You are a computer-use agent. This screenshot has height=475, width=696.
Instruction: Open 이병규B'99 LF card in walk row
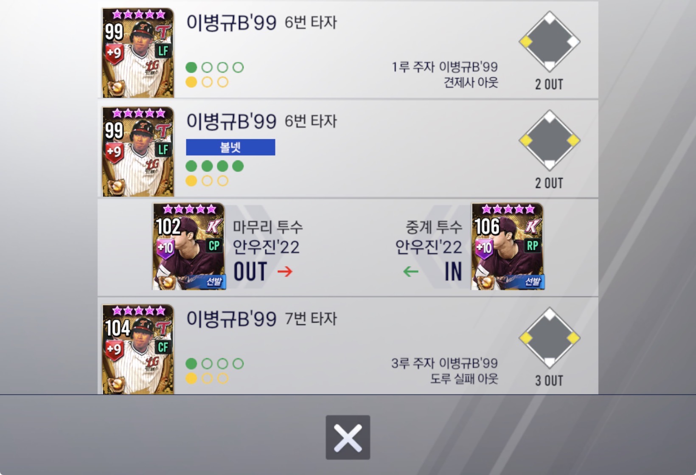(x=138, y=152)
